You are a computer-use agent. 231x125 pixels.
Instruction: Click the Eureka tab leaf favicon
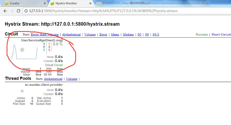coord(6,3)
